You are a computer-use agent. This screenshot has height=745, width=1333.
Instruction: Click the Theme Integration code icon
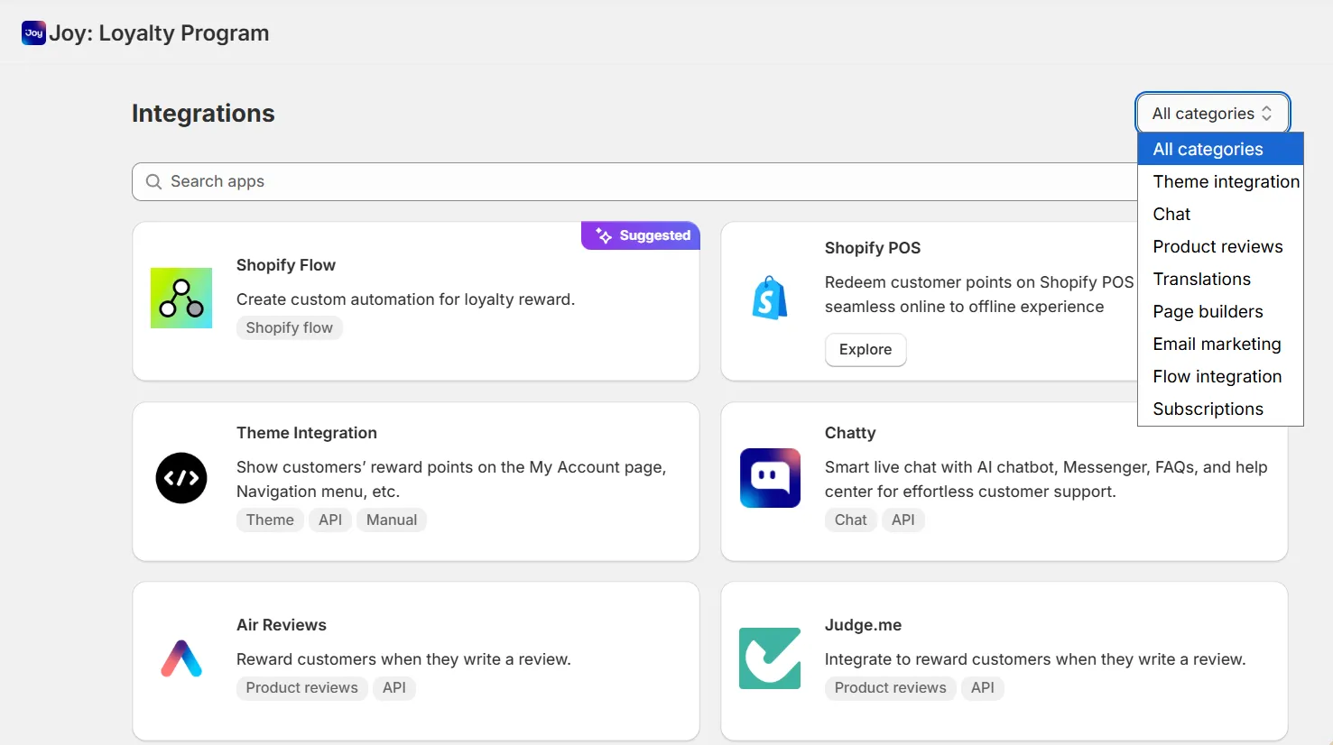[x=181, y=478]
